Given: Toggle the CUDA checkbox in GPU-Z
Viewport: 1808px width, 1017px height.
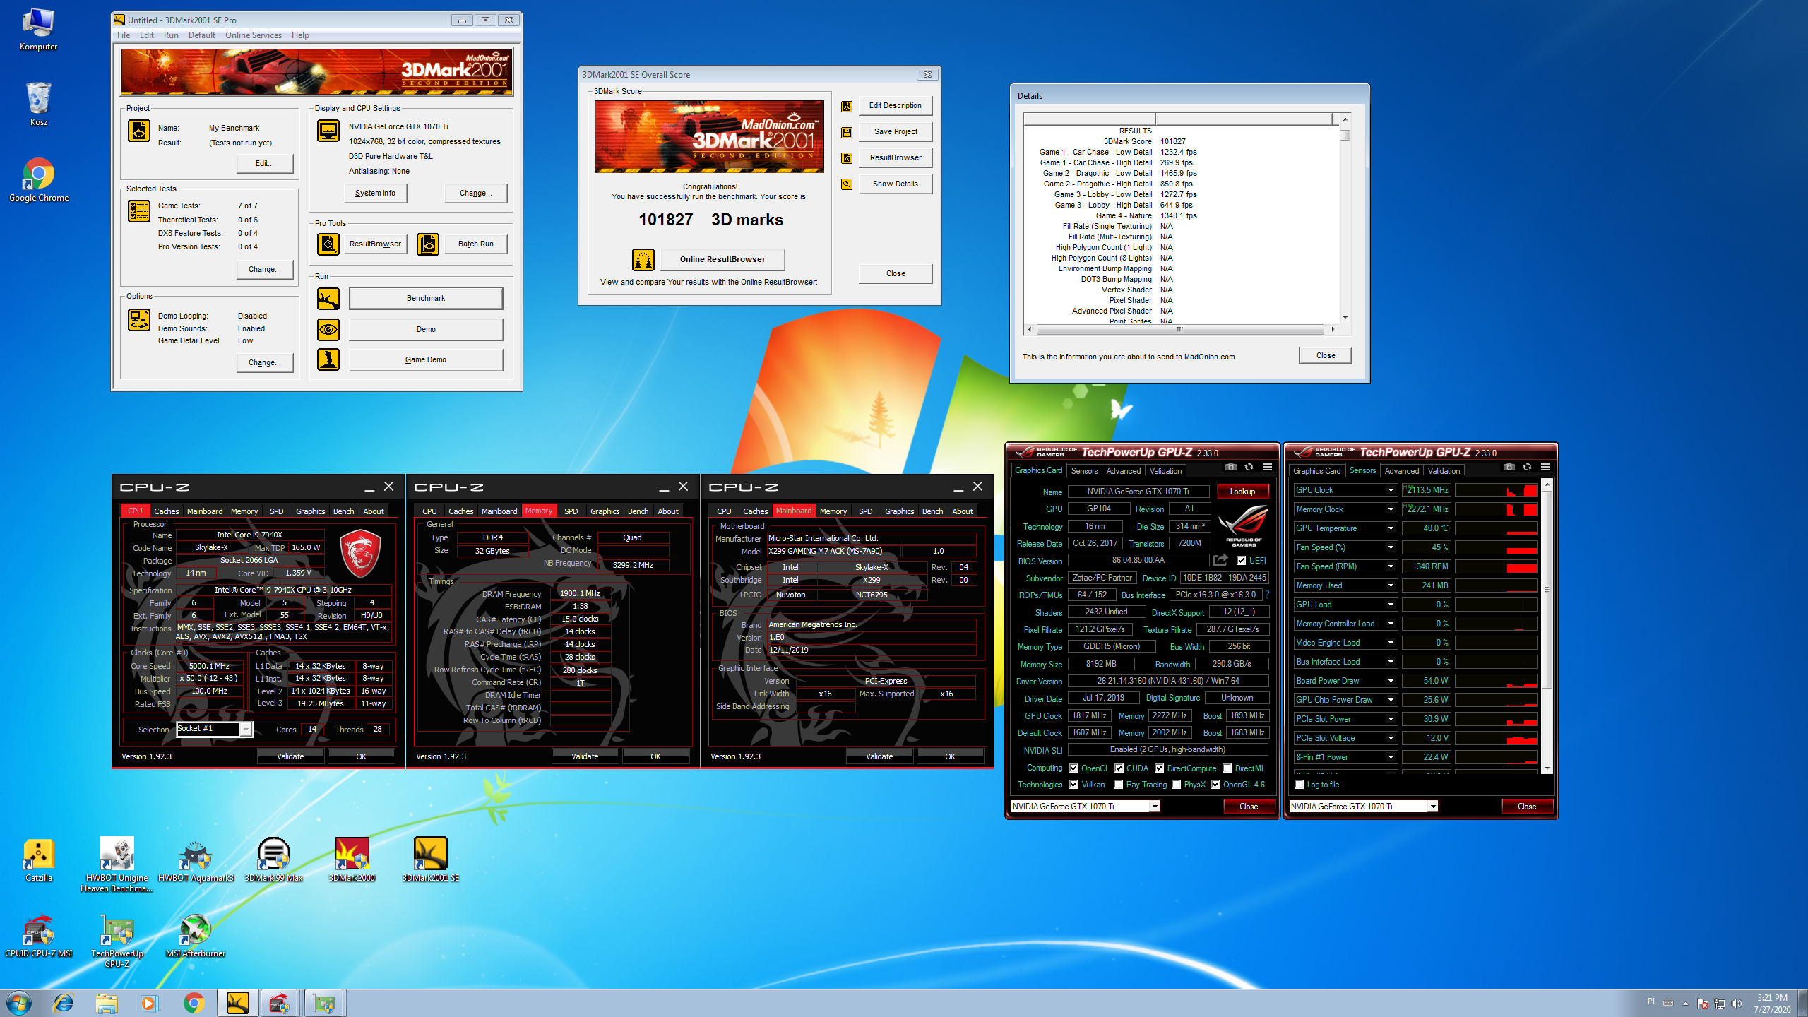Looking at the screenshot, I should click(x=1119, y=768).
